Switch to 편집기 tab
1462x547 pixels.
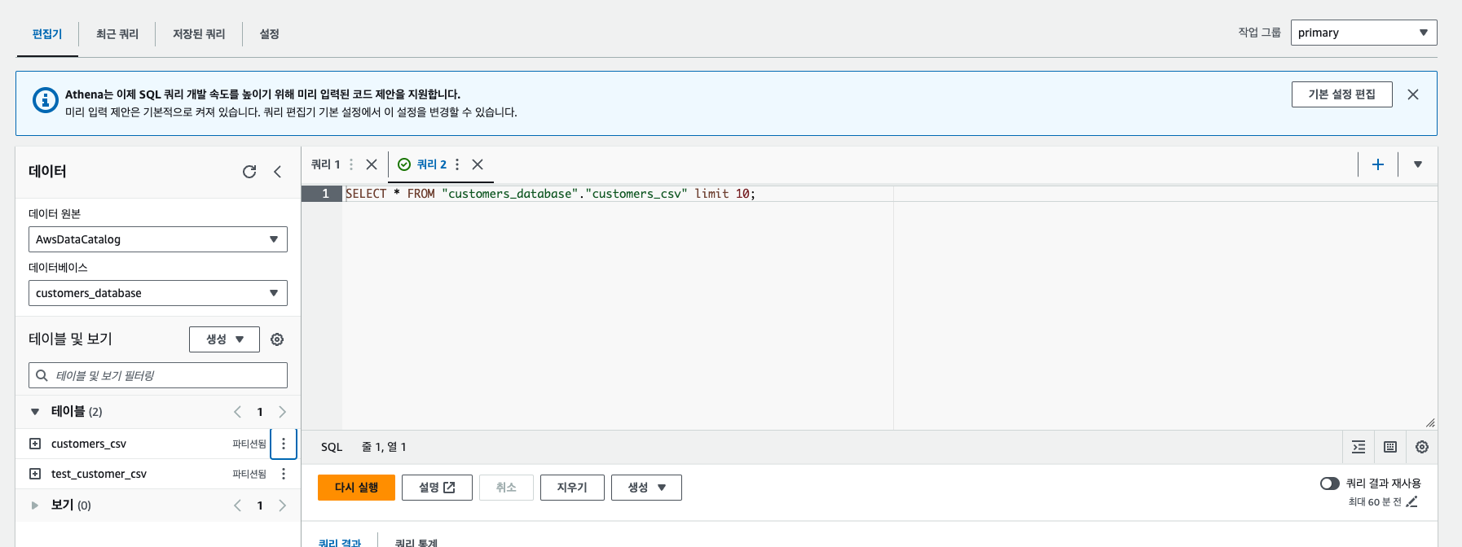coord(47,34)
